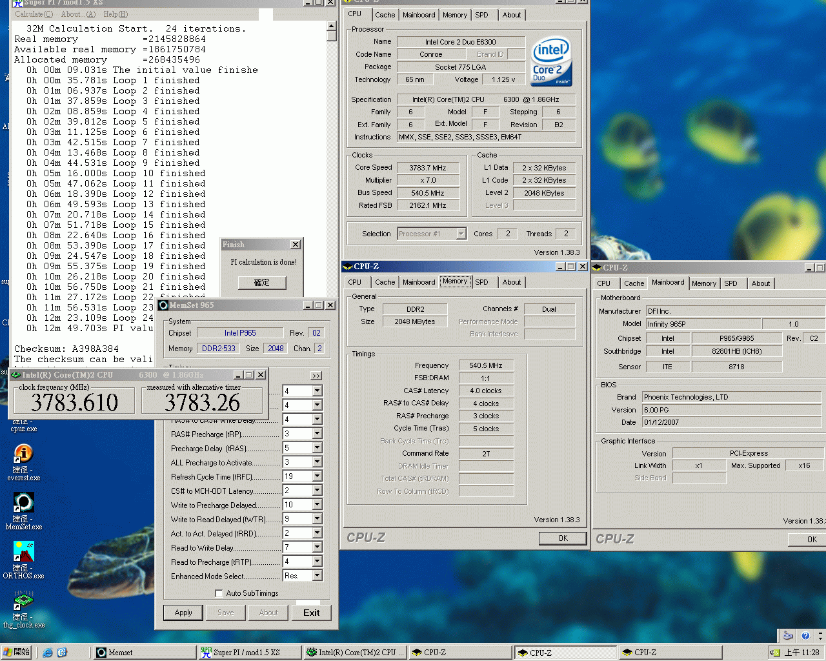Select the third CPU-Z taskbar button
The width and height of the screenshot is (826, 661).
670,653
